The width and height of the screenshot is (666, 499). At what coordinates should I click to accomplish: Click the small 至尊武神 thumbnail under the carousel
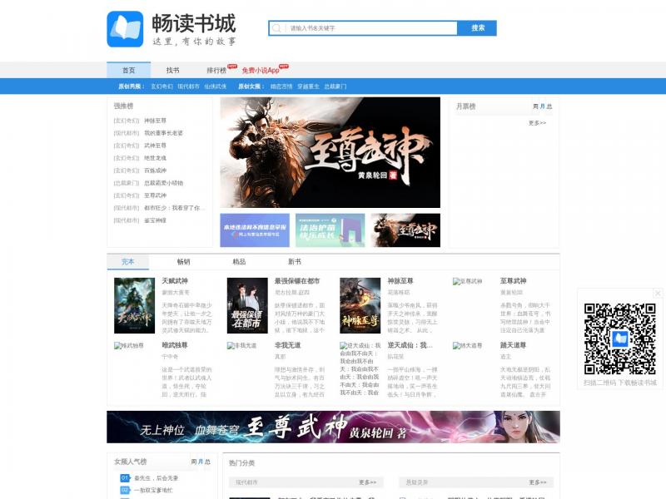tap(405, 230)
